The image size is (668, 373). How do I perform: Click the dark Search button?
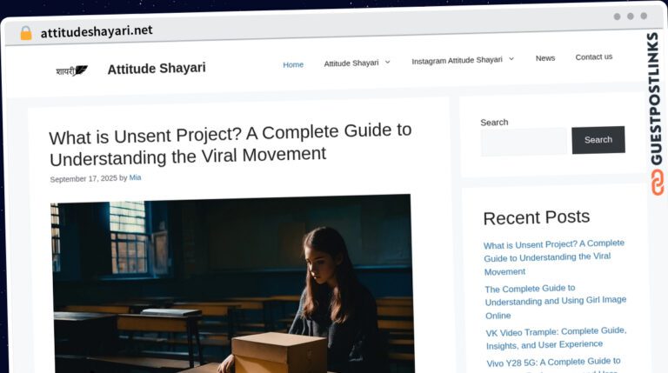pyautogui.click(x=598, y=140)
